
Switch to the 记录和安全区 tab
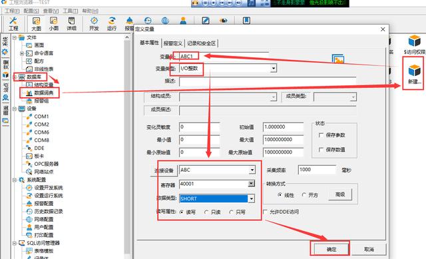click(201, 43)
